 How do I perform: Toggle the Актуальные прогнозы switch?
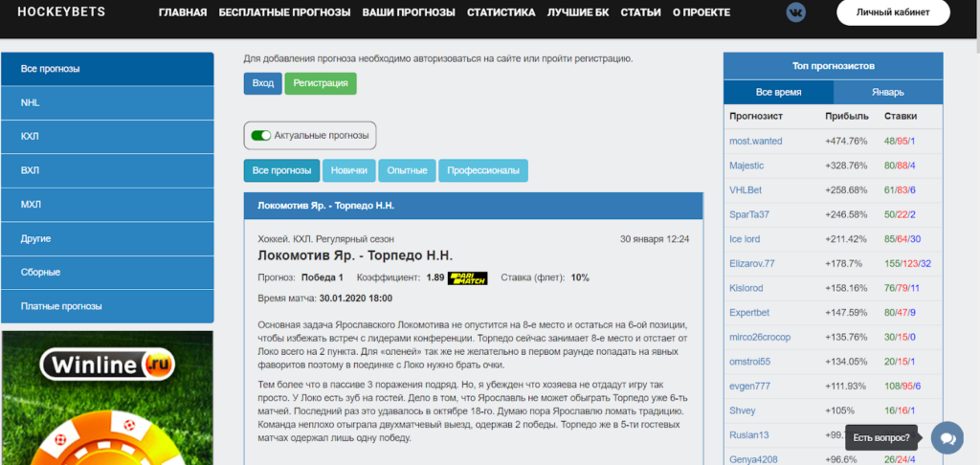click(x=260, y=136)
